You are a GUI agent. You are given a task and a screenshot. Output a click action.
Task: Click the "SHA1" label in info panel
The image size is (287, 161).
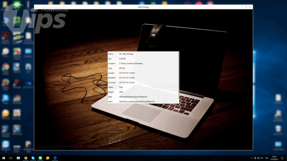(110, 102)
